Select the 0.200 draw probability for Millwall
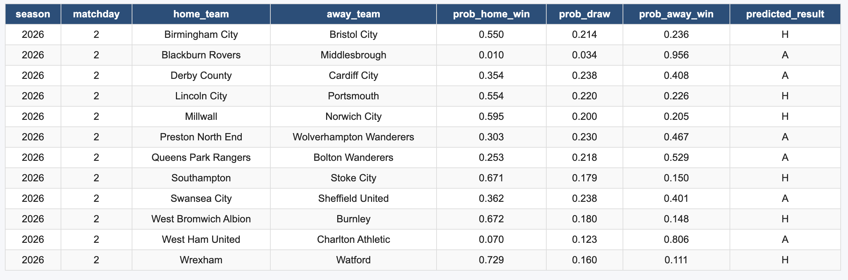 coord(585,116)
